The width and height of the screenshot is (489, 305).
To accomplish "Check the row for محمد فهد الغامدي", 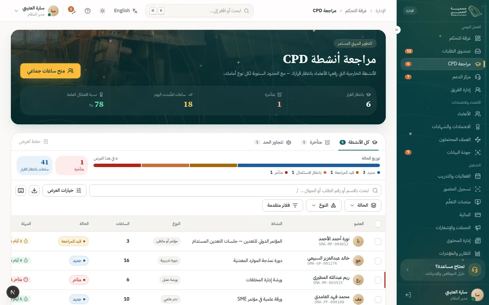I will (378, 300).
